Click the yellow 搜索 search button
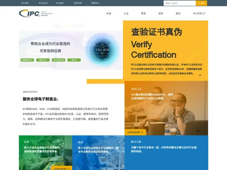This screenshot has height=170, width=227. [x=201, y=3]
